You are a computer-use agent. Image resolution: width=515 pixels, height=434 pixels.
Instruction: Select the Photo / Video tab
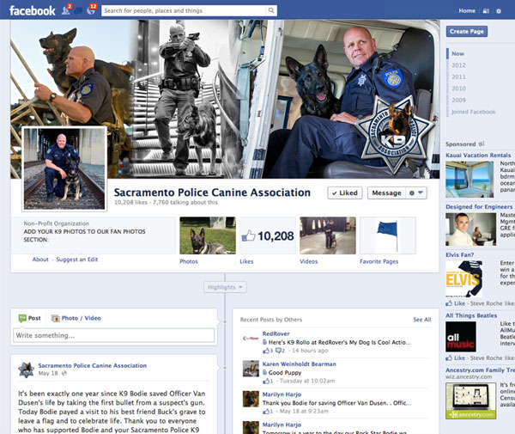76,318
